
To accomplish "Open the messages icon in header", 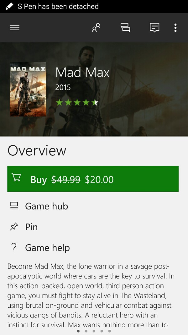I will pos(154,28).
